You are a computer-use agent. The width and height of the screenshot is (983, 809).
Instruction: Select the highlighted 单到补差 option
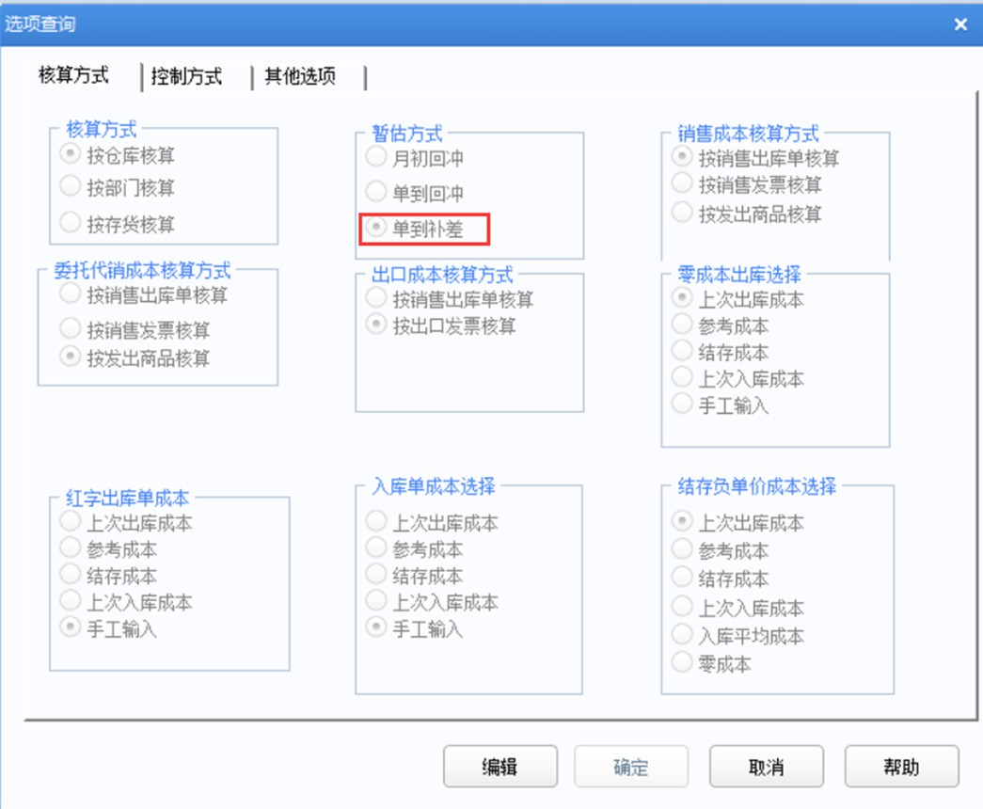376,228
